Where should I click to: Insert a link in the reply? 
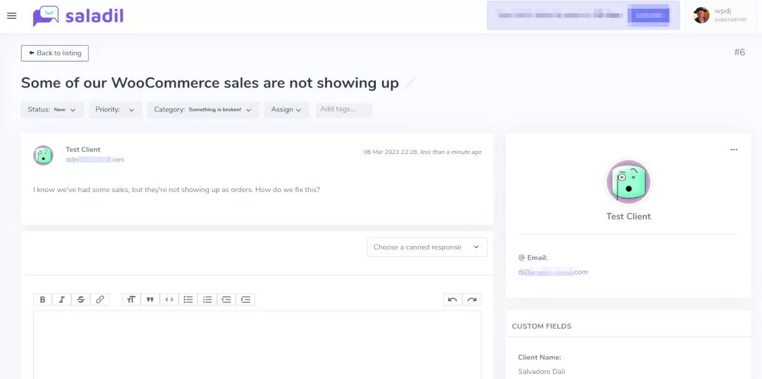[x=100, y=300]
